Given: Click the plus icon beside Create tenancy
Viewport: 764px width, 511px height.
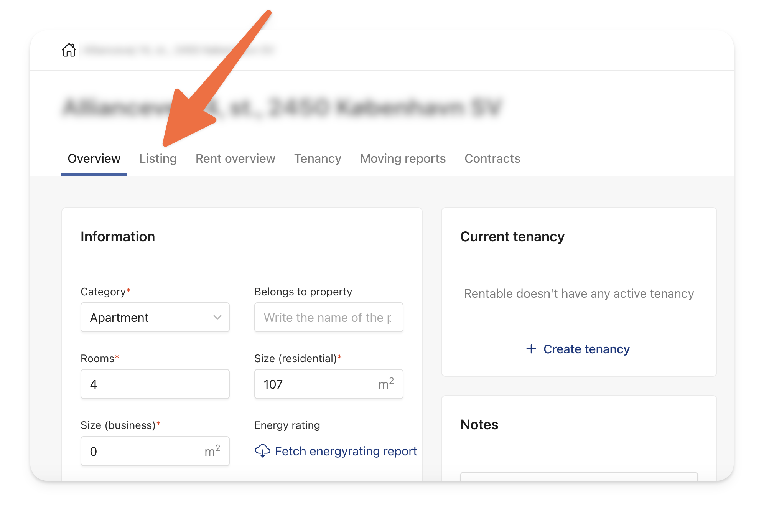Looking at the screenshot, I should pyautogui.click(x=531, y=349).
